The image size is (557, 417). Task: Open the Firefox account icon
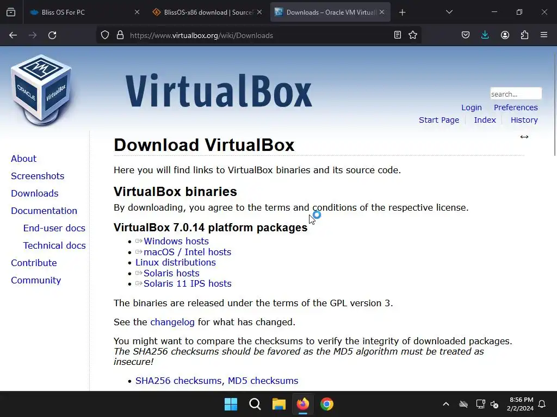click(x=505, y=35)
